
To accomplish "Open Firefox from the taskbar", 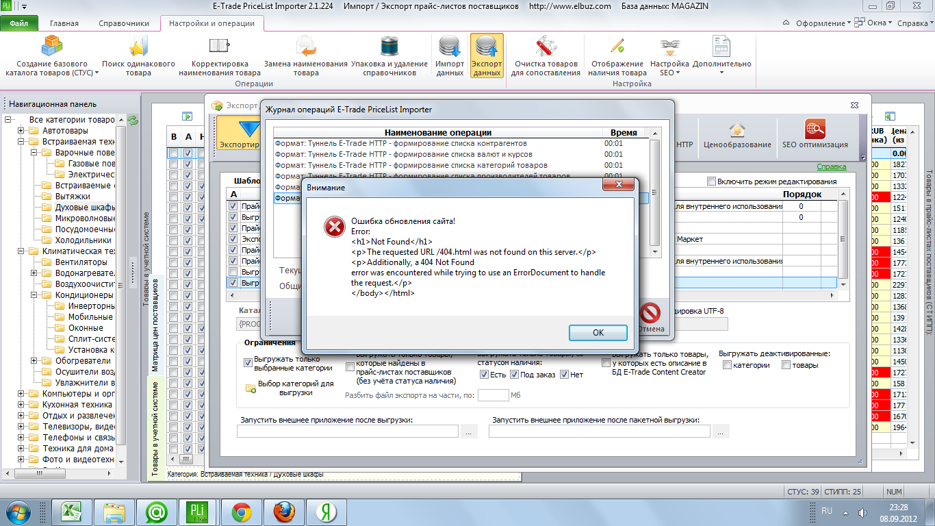I will pyautogui.click(x=283, y=512).
